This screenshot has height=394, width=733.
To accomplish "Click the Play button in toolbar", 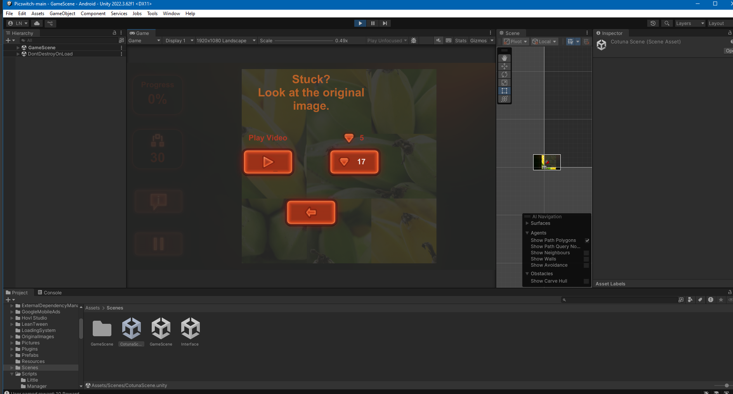I will point(360,23).
